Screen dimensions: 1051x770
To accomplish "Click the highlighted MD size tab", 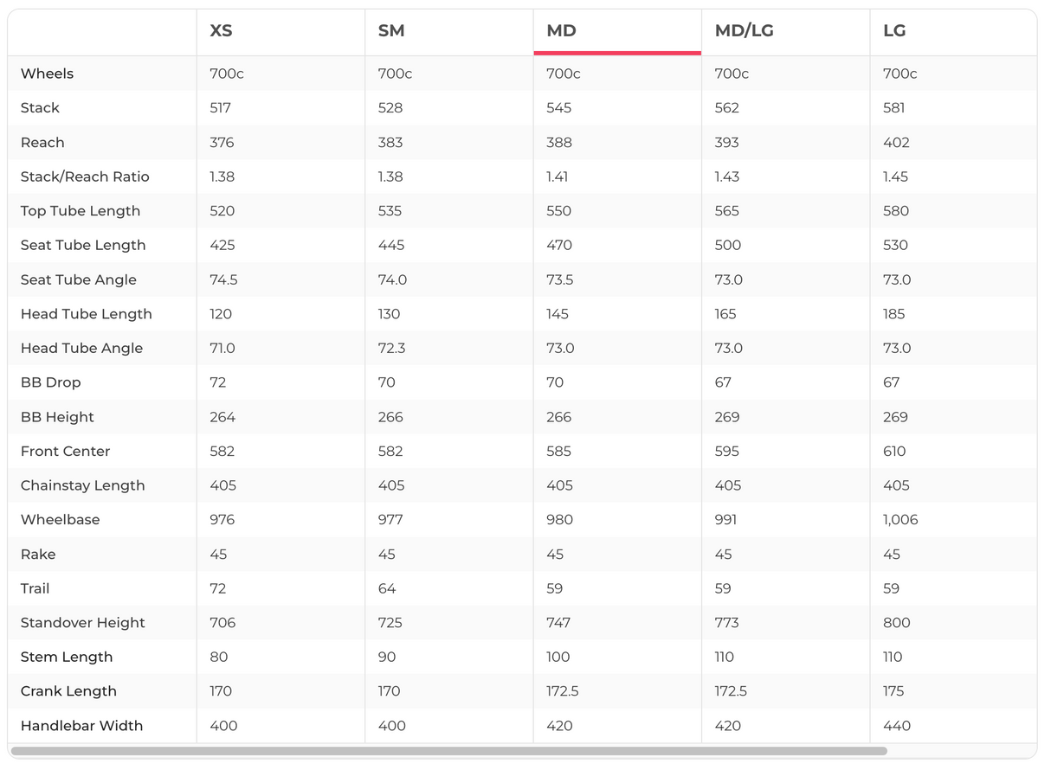I will tap(562, 31).
